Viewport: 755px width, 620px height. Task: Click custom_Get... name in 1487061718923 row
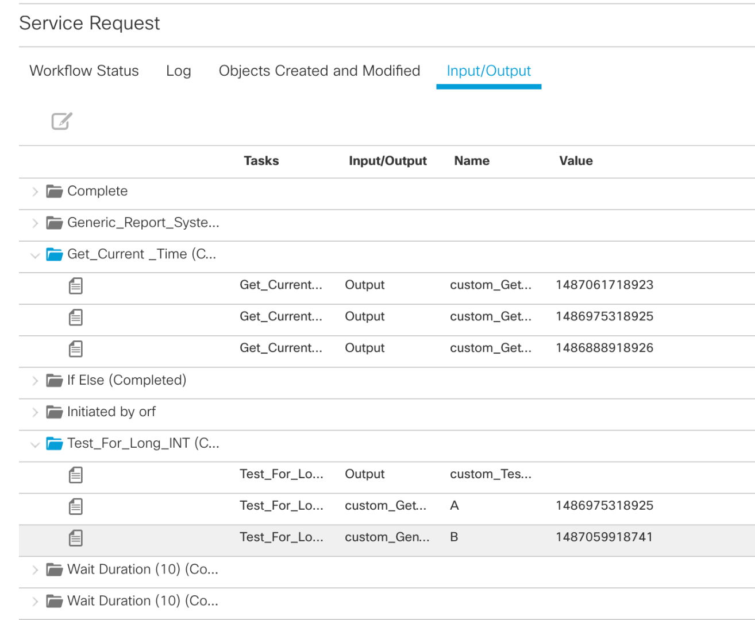[491, 285]
